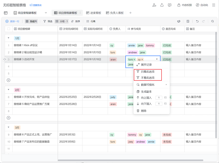Toggle the select-all checkbox in header row
Screen dimensions: 219x163
tap(9, 29)
